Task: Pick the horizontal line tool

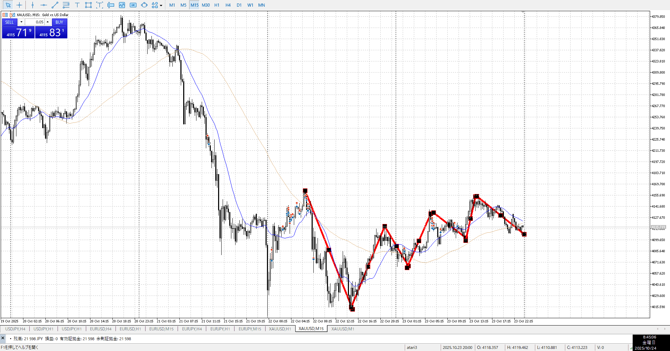Action: pyautogui.click(x=44, y=5)
